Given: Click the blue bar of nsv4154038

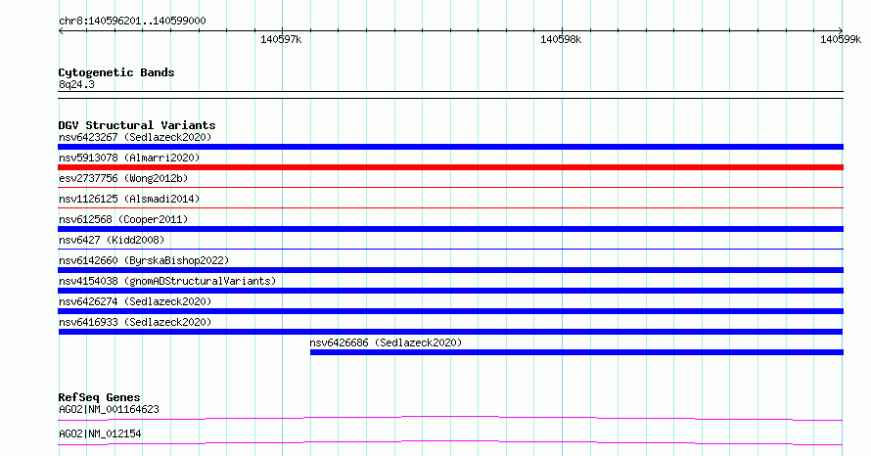Looking at the screenshot, I should (x=450, y=291).
